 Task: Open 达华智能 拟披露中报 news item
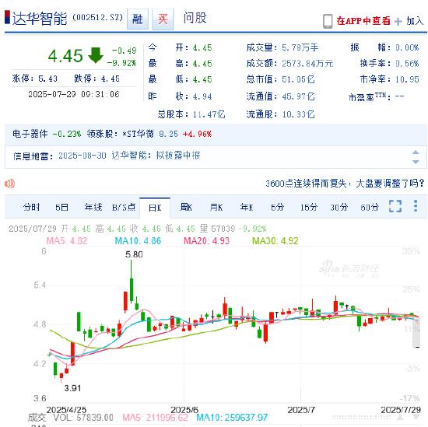(156, 156)
